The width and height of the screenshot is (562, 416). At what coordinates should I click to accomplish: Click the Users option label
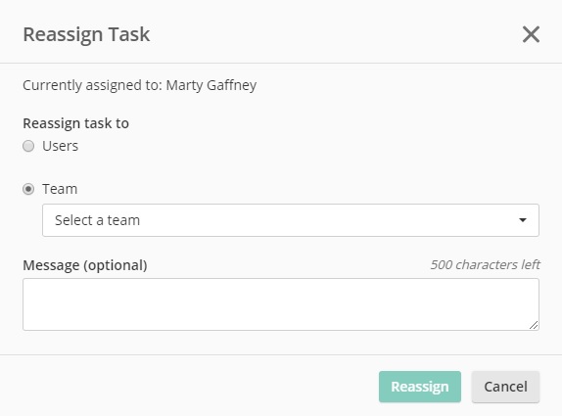click(61, 146)
